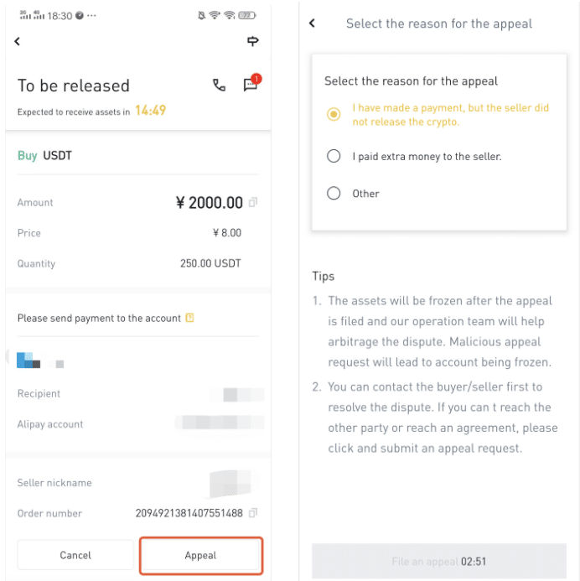Go back from the appeal reason page

[x=312, y=23]
